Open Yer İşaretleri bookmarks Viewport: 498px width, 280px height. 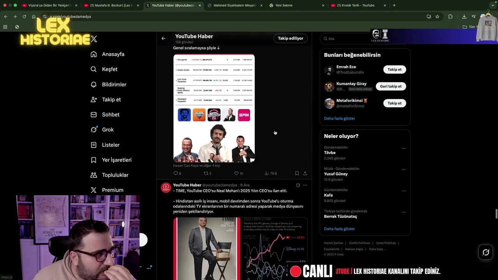(x=111, y=160)
